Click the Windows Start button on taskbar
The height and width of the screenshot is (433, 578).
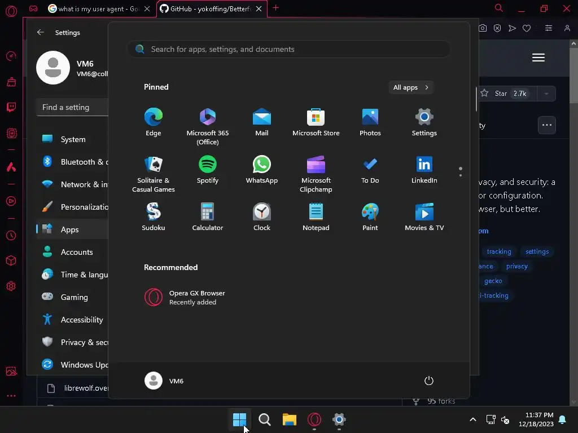[239, 419]
